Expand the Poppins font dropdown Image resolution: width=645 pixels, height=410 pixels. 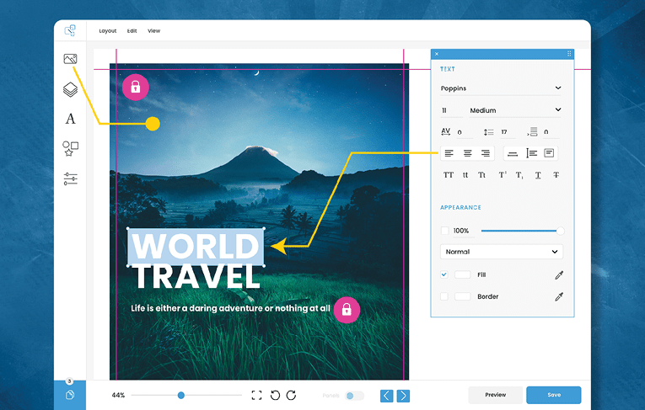[501, 88]
